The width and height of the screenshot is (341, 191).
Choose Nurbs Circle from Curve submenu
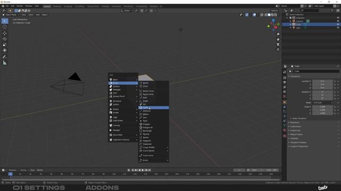(x=153, y=94)
